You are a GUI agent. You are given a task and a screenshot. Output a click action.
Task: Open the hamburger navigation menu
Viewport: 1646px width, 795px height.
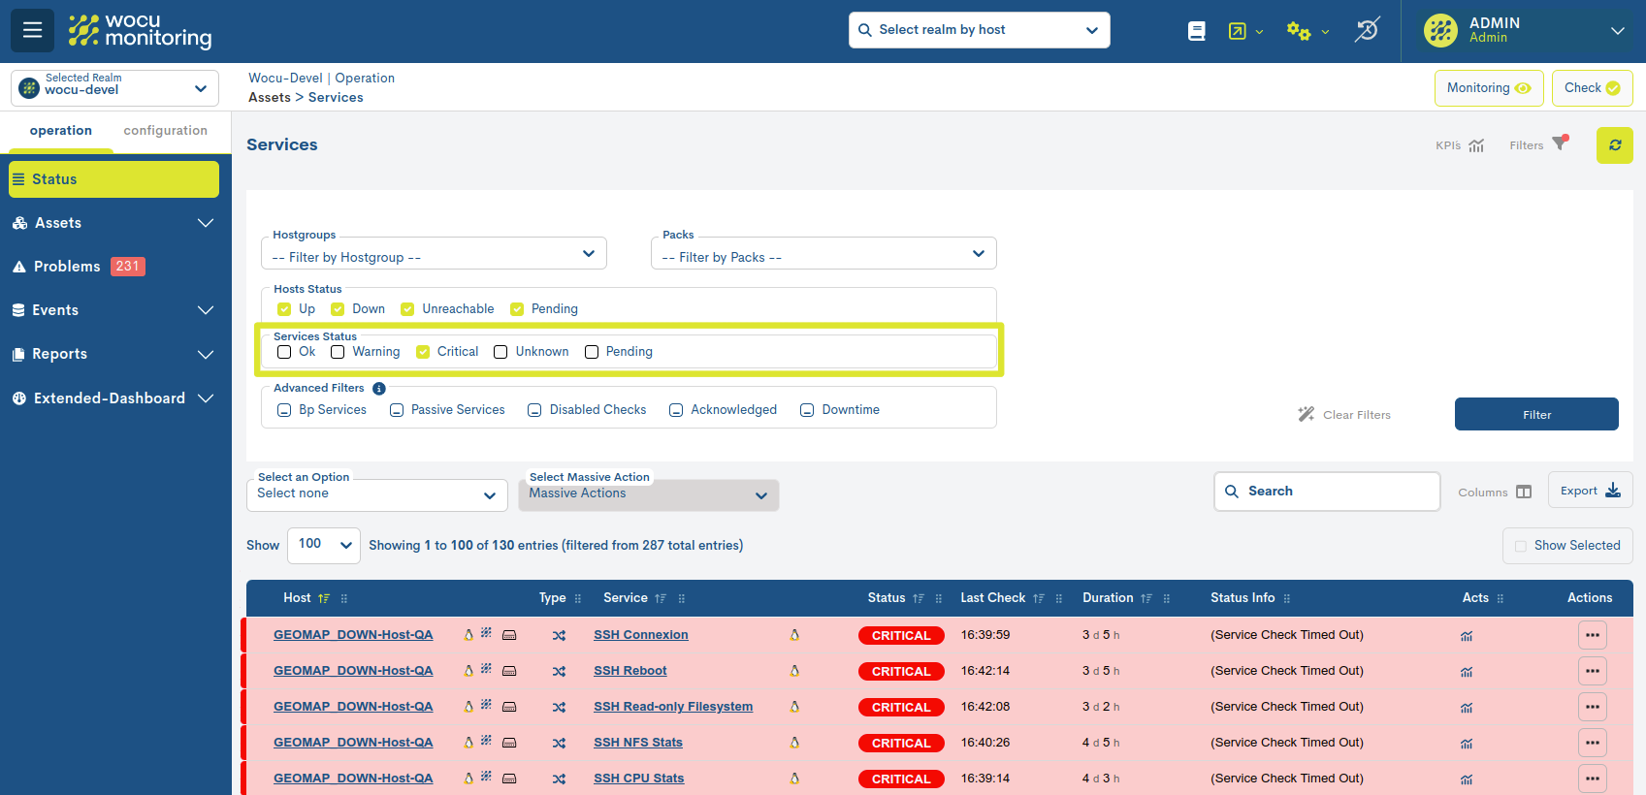[32, 30]
